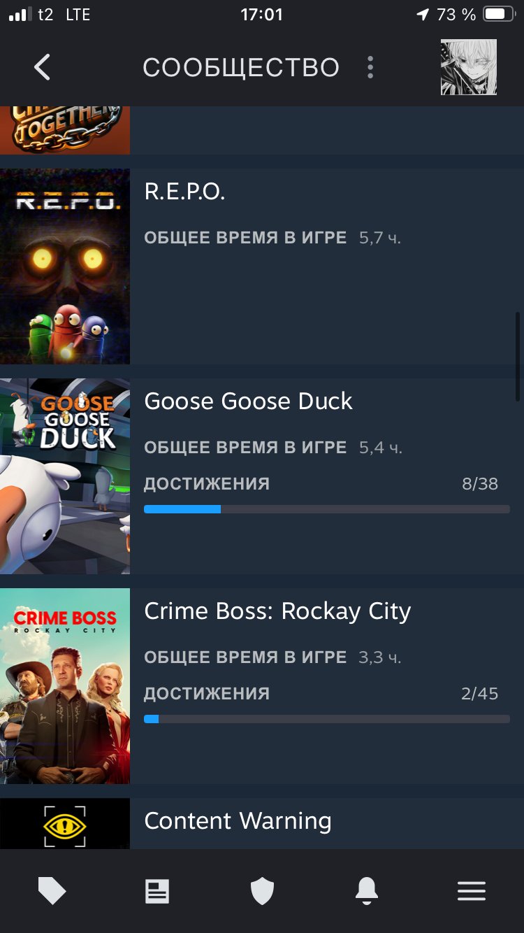This screenshot has height=933, width=524.
Task: Open the three-dot options menu
Action: [370, 68]
